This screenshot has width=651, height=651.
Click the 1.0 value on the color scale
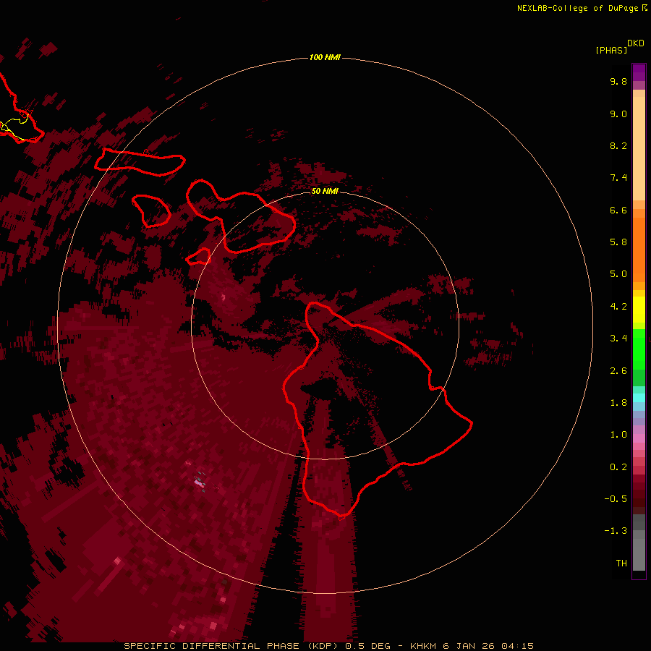coord(618,435)
